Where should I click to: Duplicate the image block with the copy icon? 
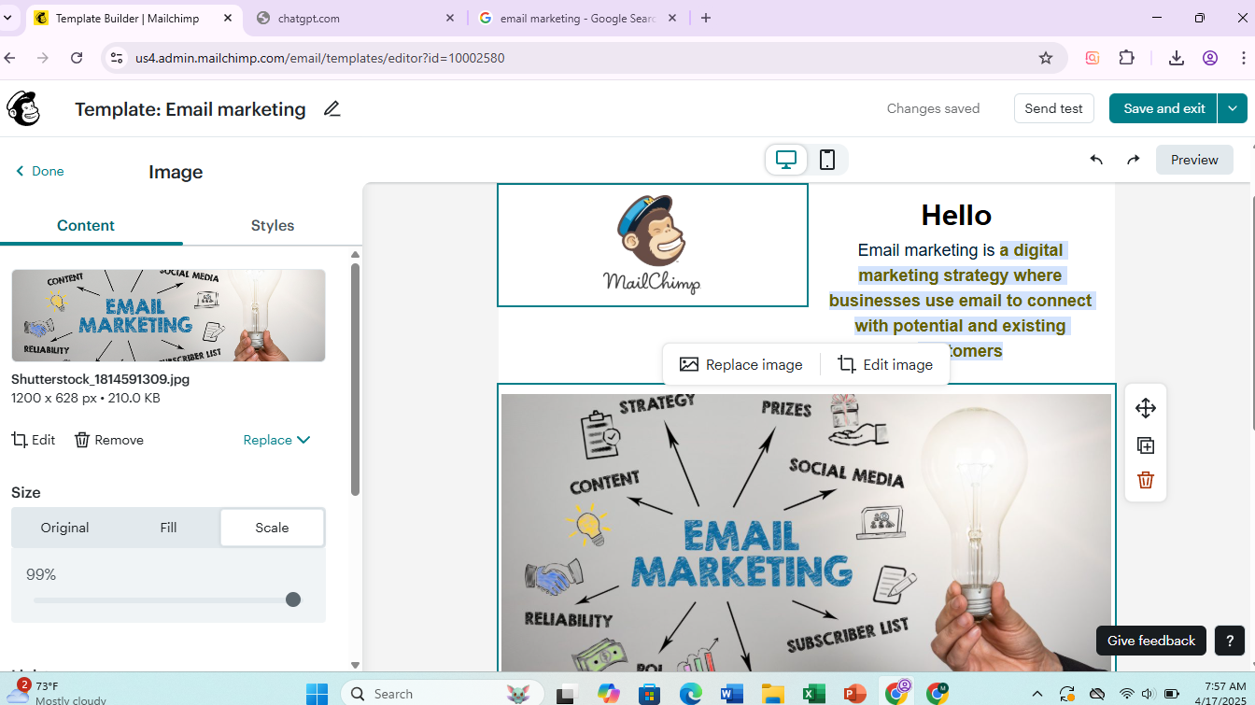(1145, 445)
